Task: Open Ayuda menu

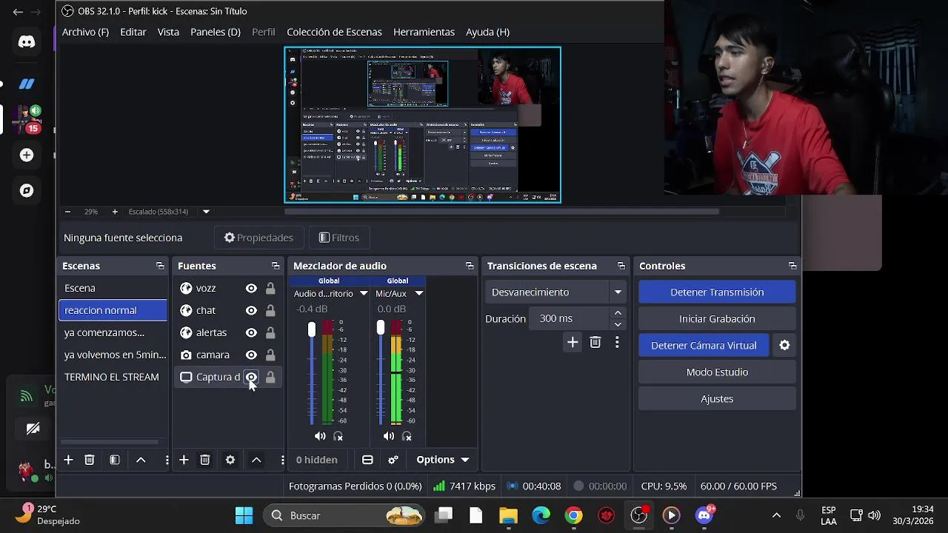Action: coord(487,32)
